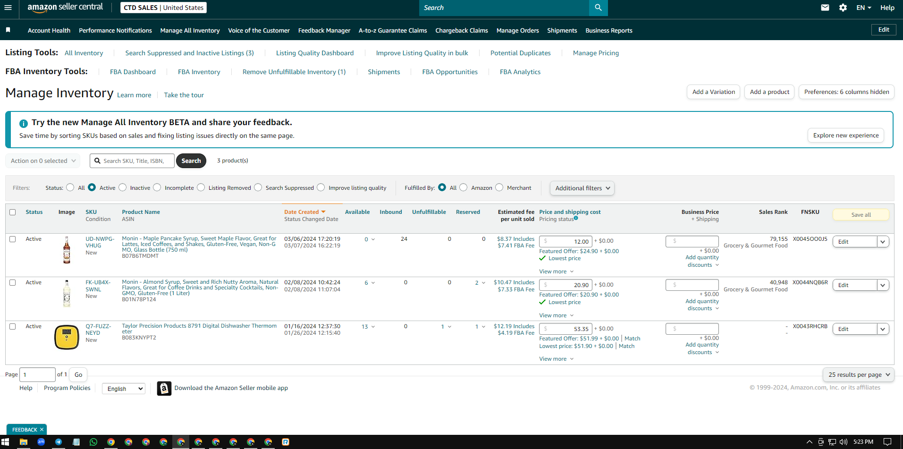Check the Taylor Dishwasher Thermometer row checkbox
This screenshot has width=903, height=449.
pyautogui.click(x=13, y=326)
